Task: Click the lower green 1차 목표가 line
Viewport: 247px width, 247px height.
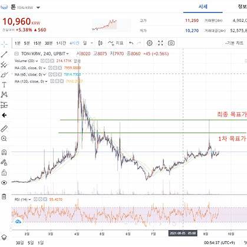Action: click(x=152, y=133)
